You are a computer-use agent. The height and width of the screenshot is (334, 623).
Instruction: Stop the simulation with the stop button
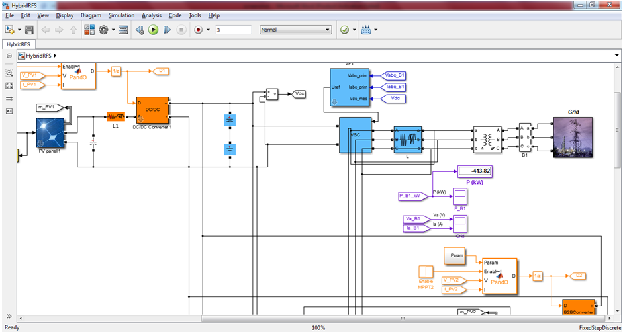[x=181, y=30]
